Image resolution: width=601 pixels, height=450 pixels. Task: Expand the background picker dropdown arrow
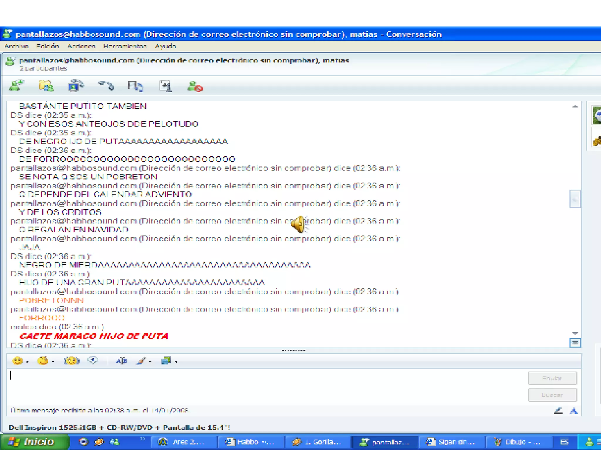coord(176,362)
